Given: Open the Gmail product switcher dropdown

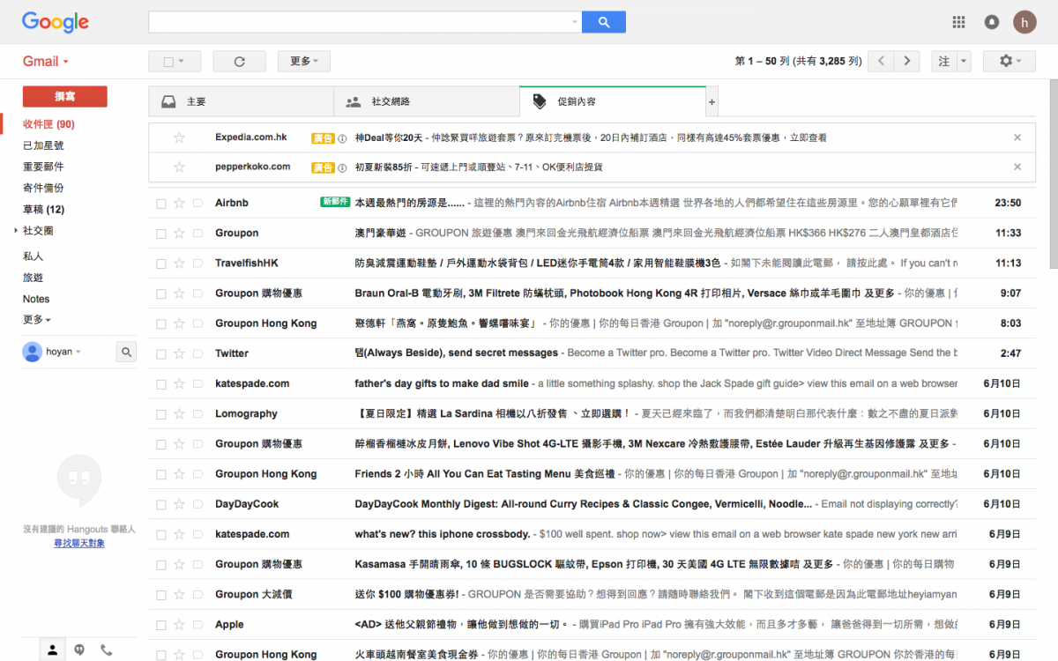Looking at the screenshot, I should tap(46, 62).
